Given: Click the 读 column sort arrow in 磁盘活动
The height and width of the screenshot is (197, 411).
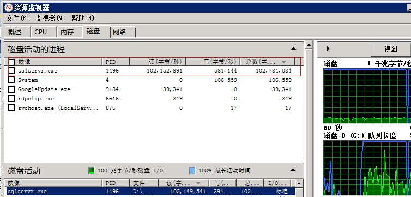Looking at the screenshot, I should (x=198, y=183).
